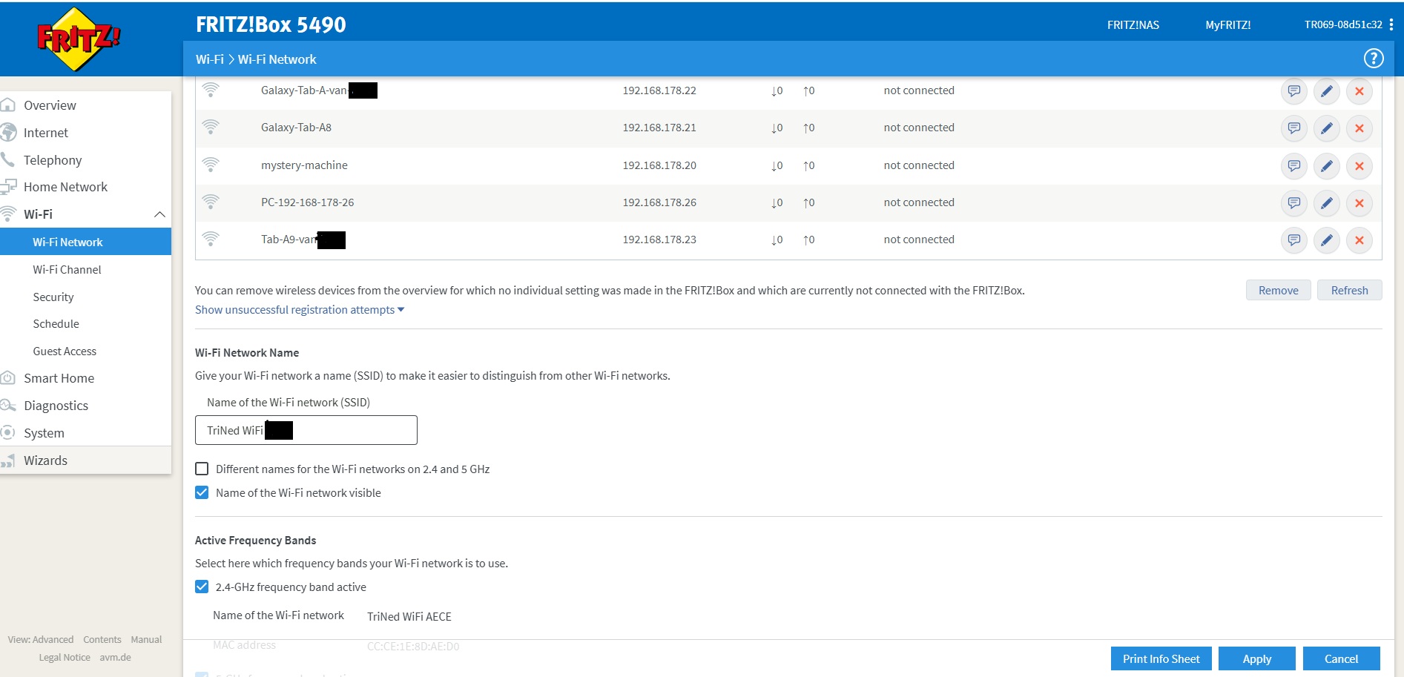Screen dimensions: 1404x677
Task: Open the Wi-Fi Channel menu item
Action: point(67,270)
